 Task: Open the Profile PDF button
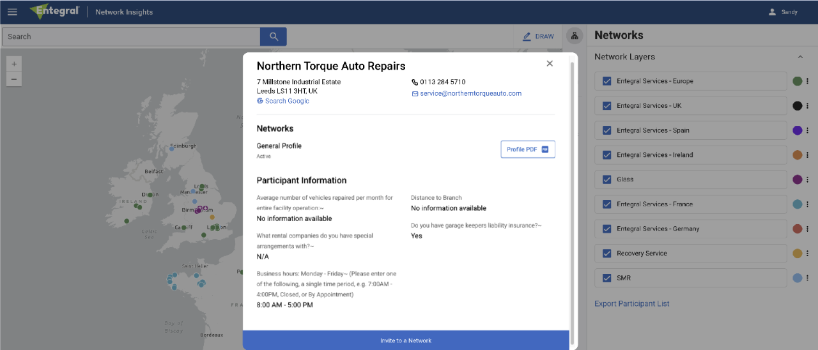(528, 149)
